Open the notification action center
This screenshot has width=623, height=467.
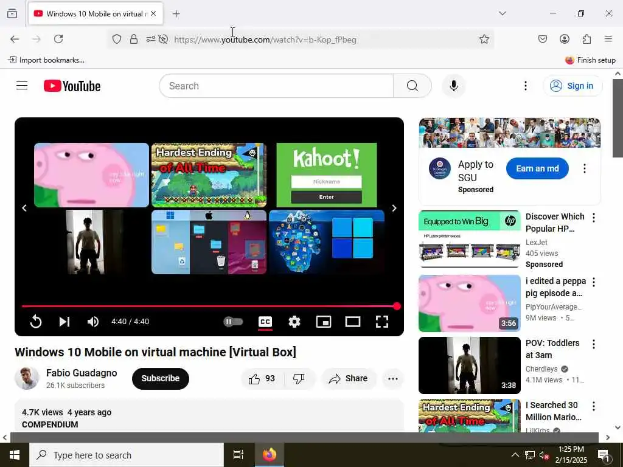[x=604, y=455]
